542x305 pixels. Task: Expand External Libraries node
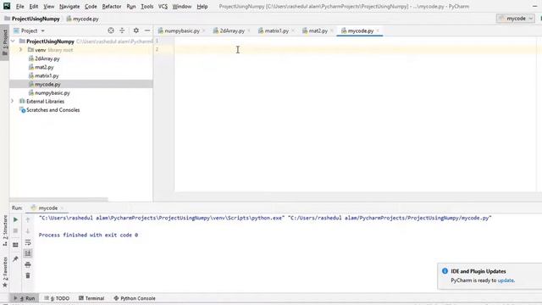[x=13, y=101]
